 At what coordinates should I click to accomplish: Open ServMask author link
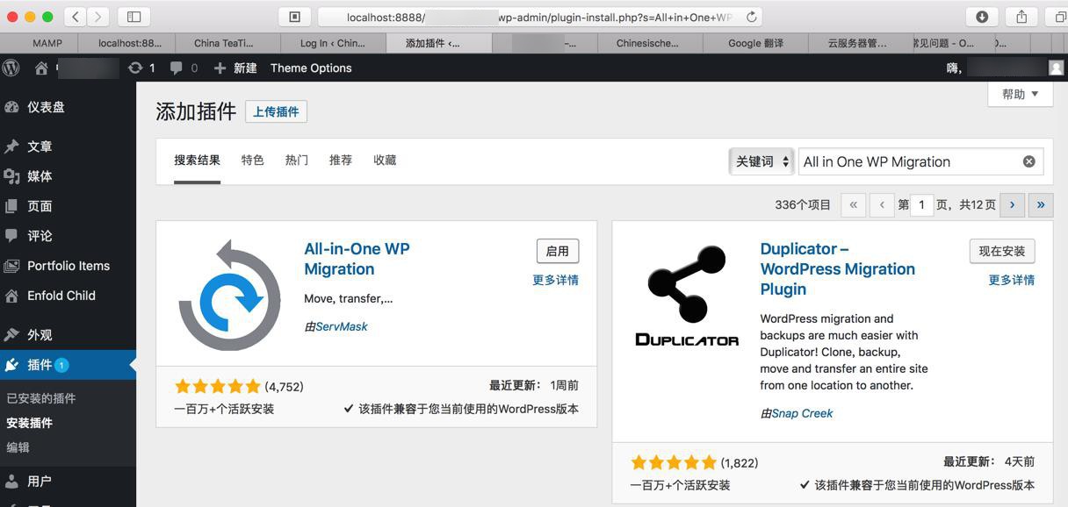click(342, 326)
